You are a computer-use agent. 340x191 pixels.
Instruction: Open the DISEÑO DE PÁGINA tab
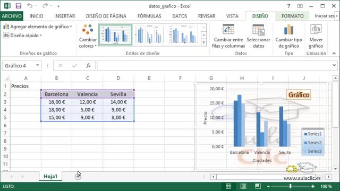point(106,16)
